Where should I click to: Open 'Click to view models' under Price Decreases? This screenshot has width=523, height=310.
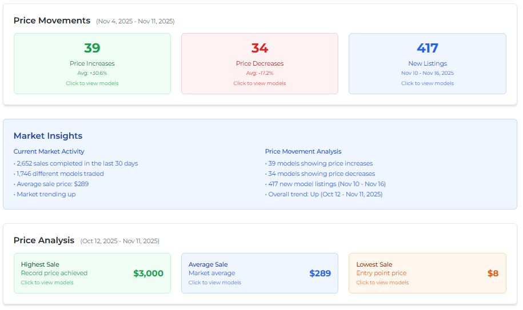tap(259, 83)
